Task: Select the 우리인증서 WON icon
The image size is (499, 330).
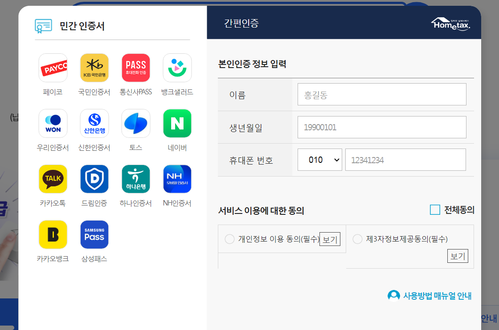Action: point(53,123)
